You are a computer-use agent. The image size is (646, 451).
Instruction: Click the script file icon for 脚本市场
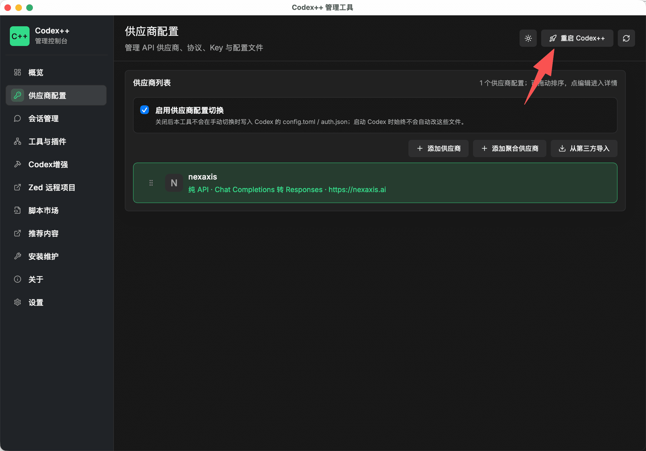(18, 210)
